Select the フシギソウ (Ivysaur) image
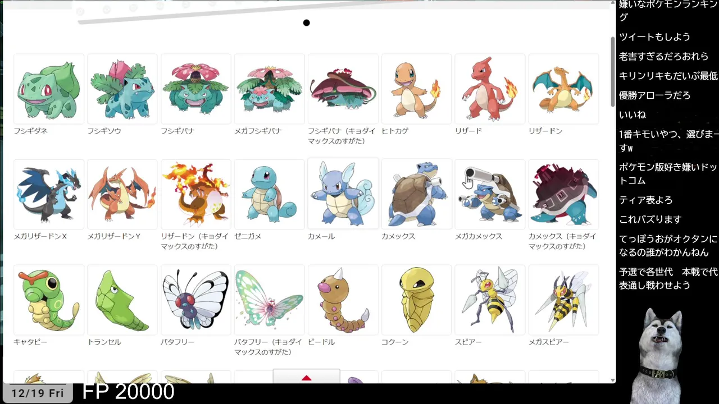Screen dimensions: 719x404 122,89
